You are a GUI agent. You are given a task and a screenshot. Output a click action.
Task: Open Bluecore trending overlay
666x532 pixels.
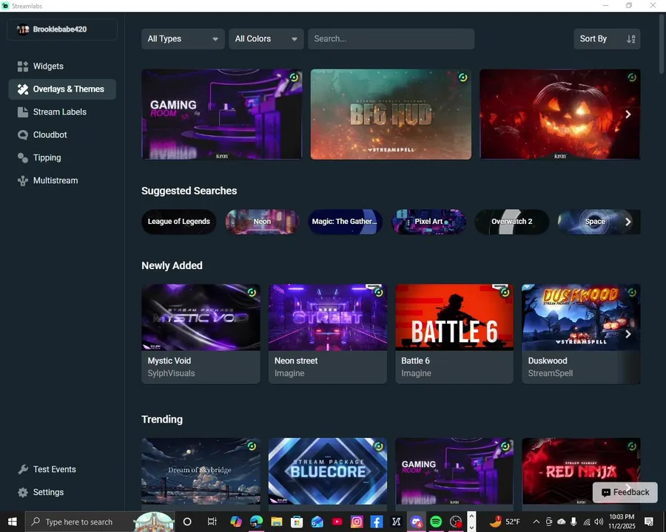328,471
